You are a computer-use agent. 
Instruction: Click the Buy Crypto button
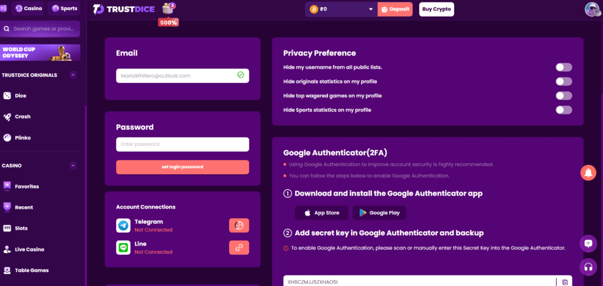pos(436,9)
